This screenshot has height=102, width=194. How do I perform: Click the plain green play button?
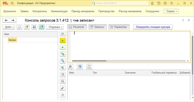[63, 47]
